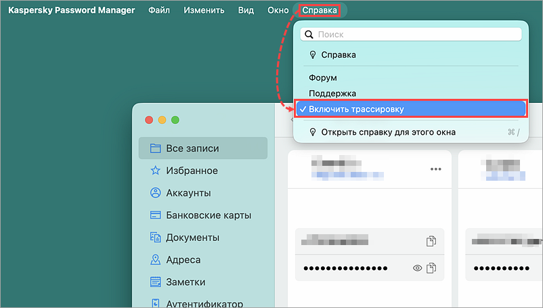Click the card icon for Банковские карты

click(155, 215)
